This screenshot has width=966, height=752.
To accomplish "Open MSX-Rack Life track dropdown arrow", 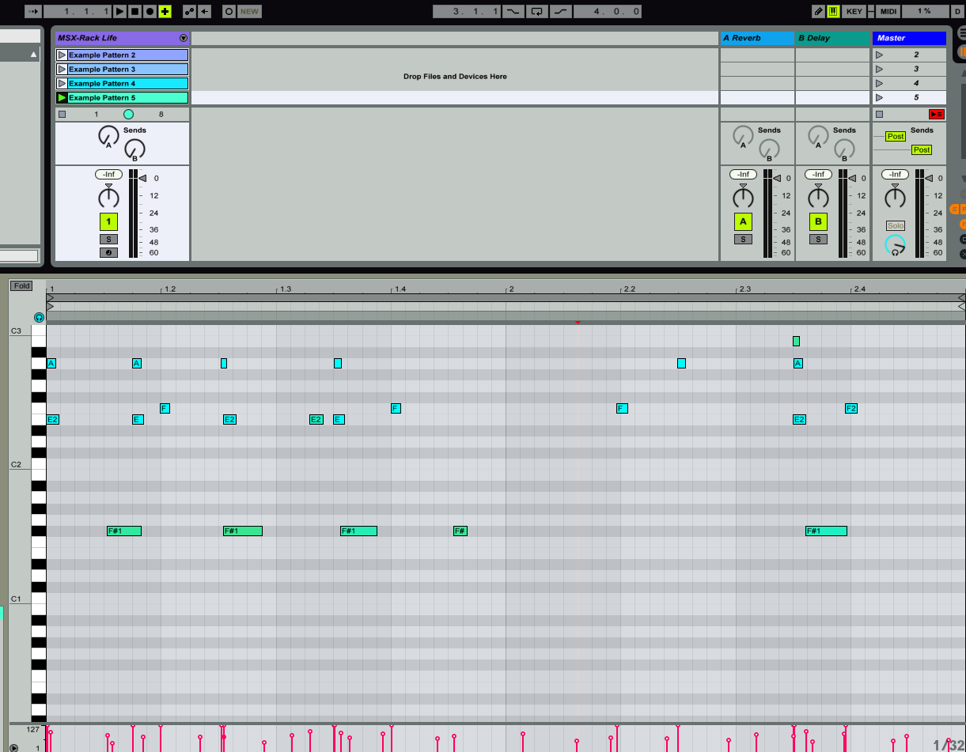I will 184,38.
